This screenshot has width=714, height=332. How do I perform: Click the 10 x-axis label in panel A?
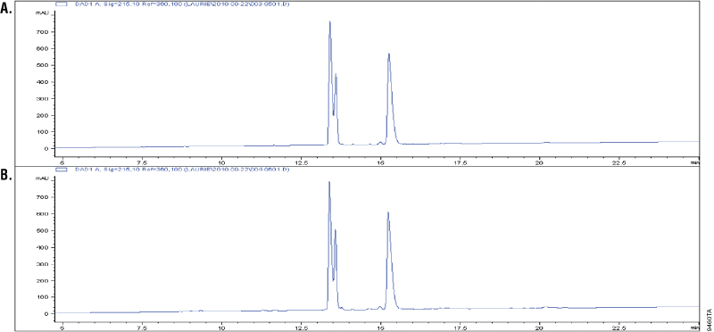[221, 162]
